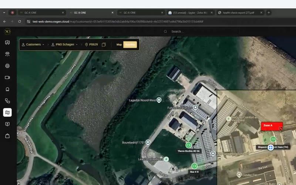
Task: Close the health-check-report PDF tab
Action: (x=261, y=13)
